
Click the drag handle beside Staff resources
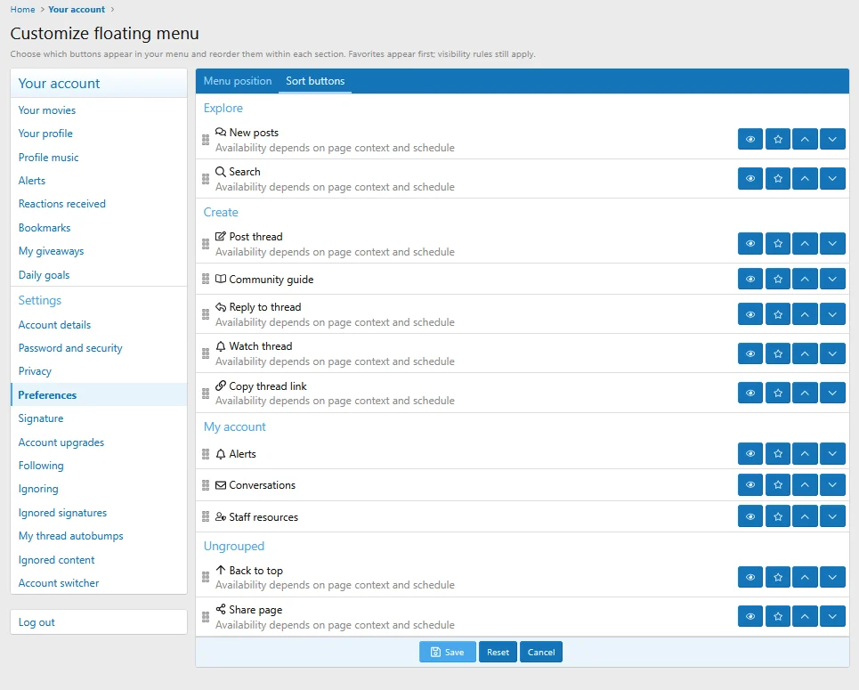coord(206,516)
